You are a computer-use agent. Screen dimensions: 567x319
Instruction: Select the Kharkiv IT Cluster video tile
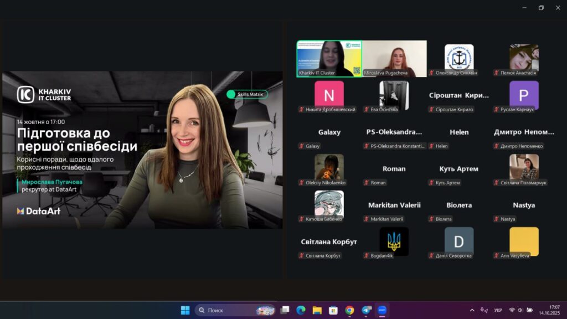[x=329, y=58]
